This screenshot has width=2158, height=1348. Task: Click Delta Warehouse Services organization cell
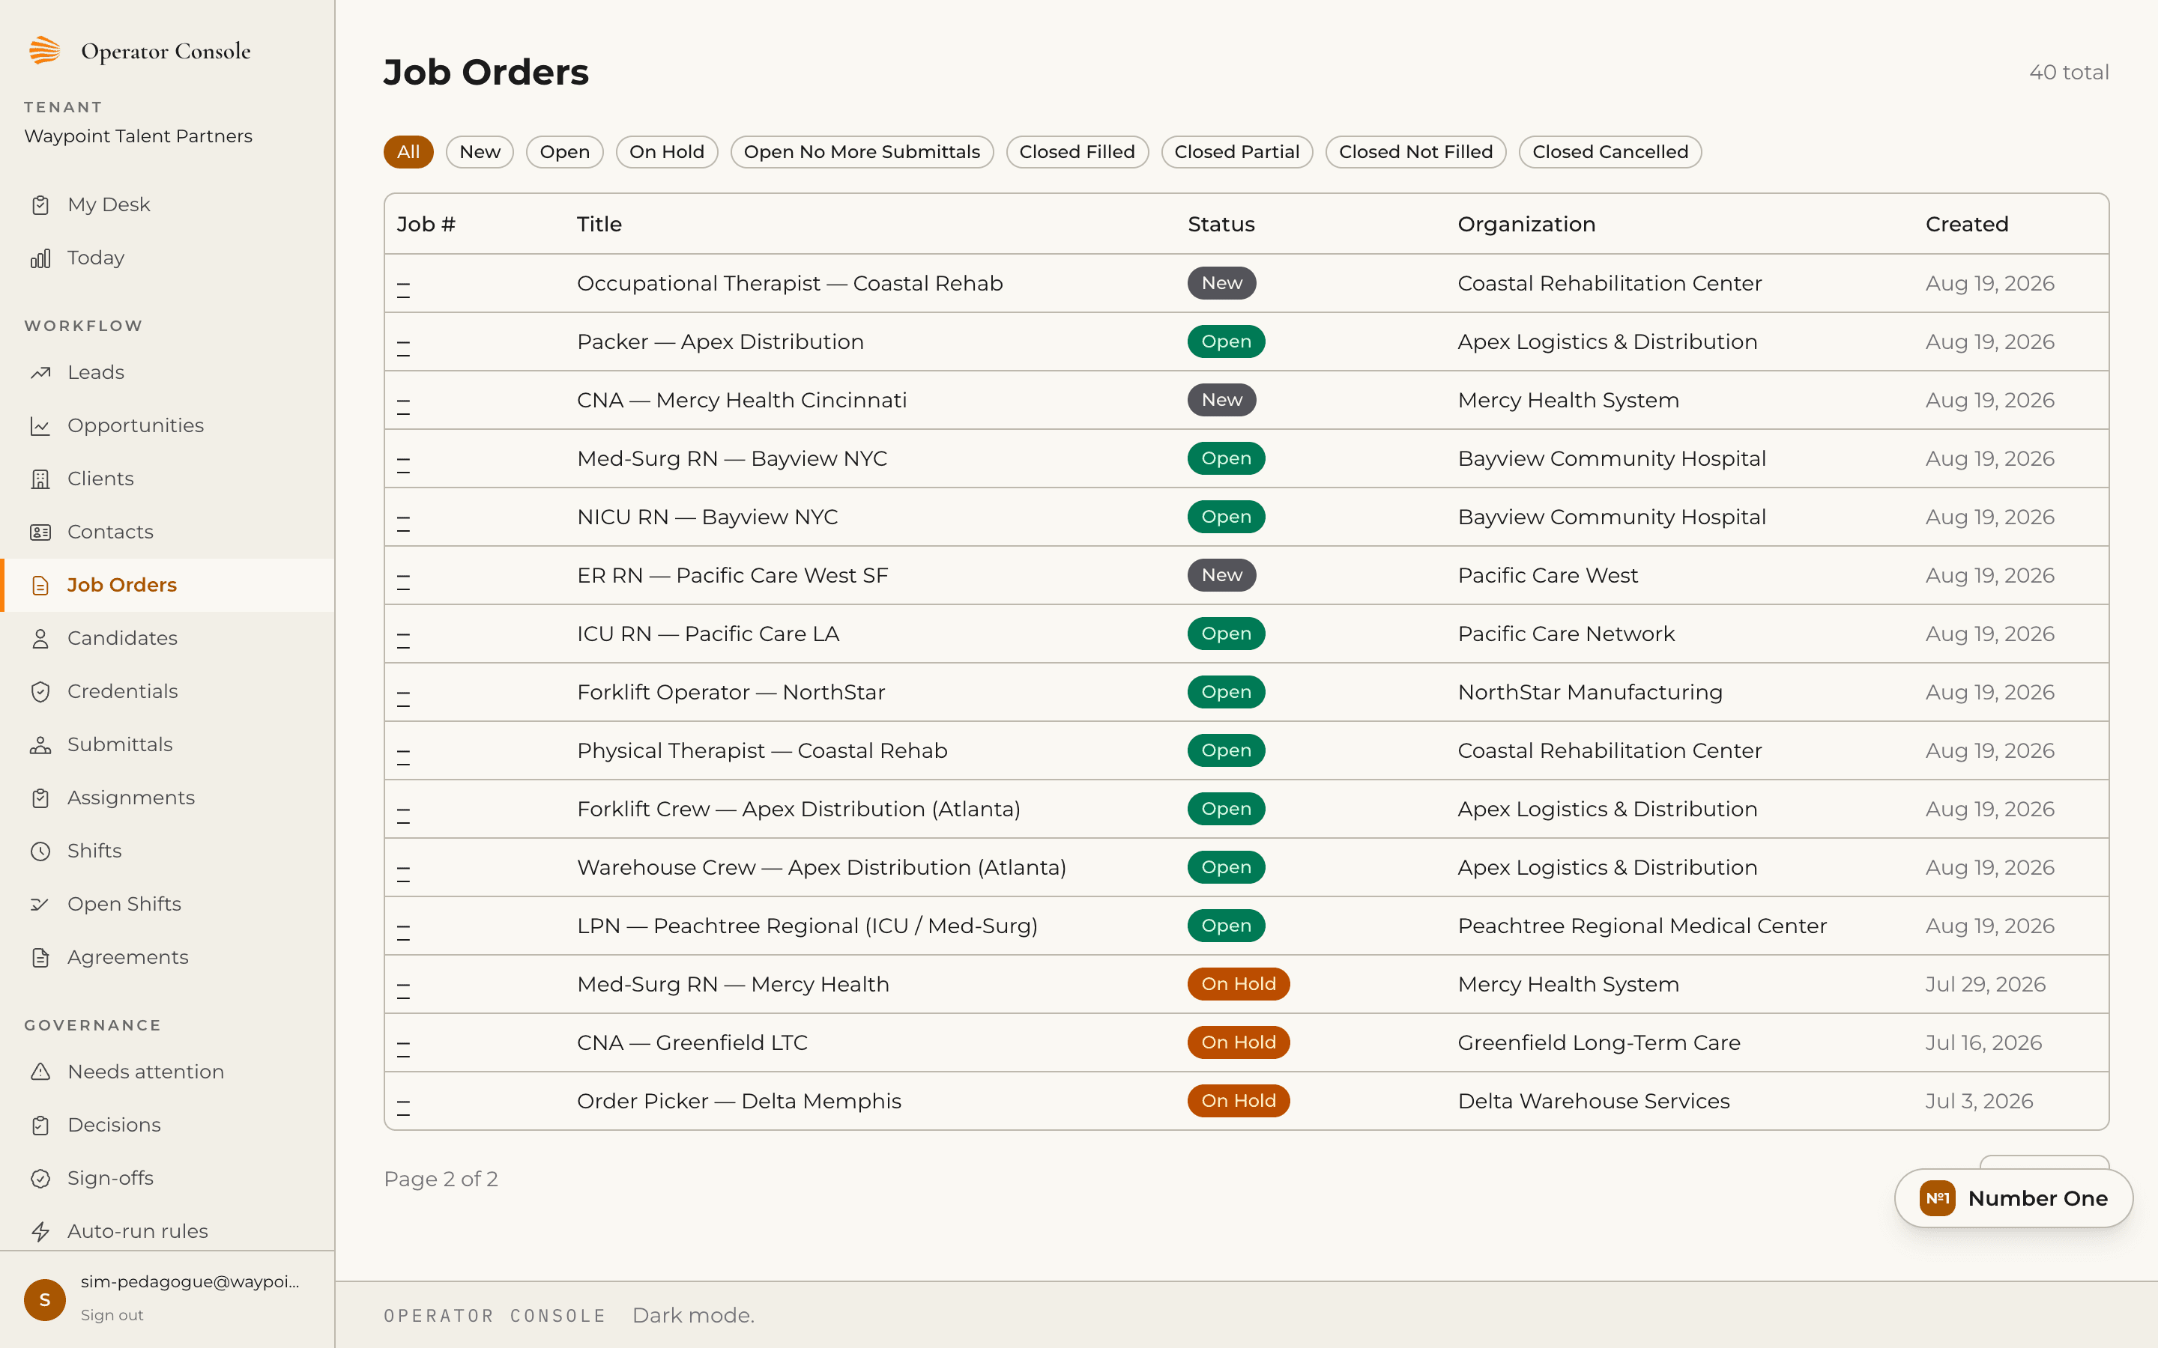[1594, 1101]
